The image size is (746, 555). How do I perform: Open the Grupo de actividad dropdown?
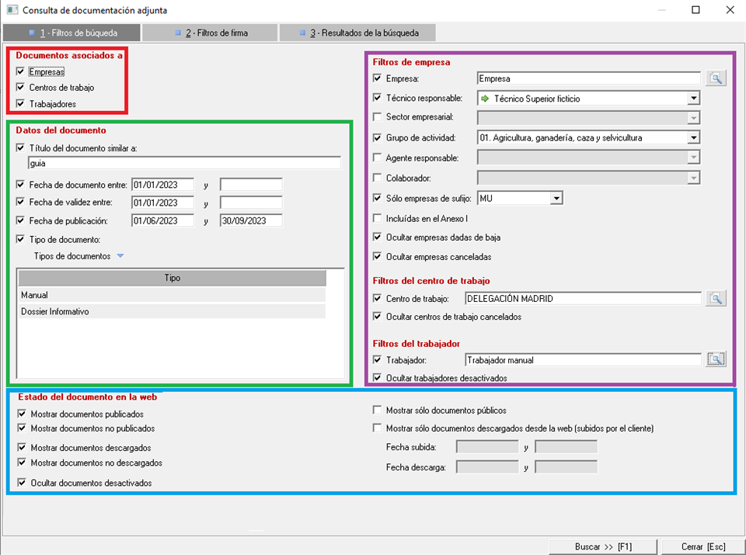(692, 137)
